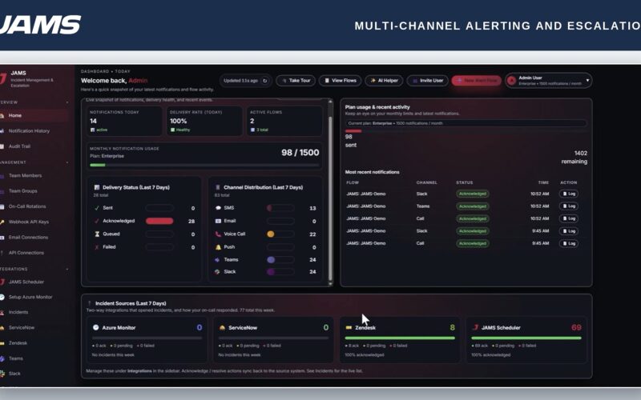
Task: Open Log for the 10:52 Teams notification
Action: [569, 206]
